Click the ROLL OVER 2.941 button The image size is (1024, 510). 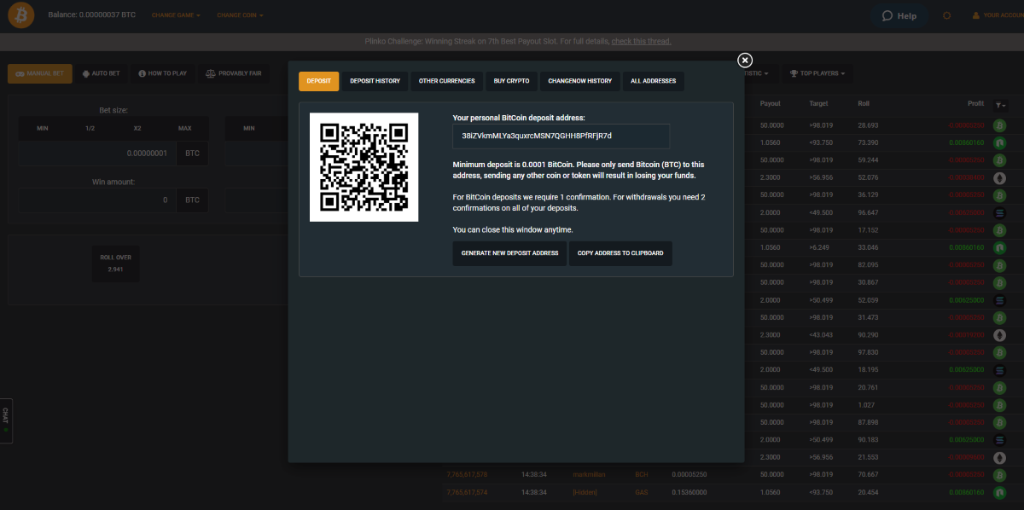[x=116, y=263]
